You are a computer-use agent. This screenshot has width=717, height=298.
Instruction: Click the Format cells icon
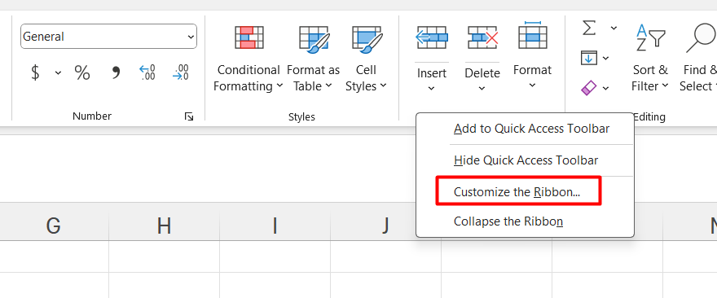pos(532,36)
